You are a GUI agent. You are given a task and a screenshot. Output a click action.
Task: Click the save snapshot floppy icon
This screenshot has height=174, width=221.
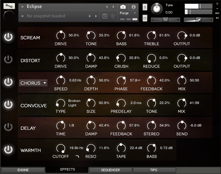tap(105, 16)
